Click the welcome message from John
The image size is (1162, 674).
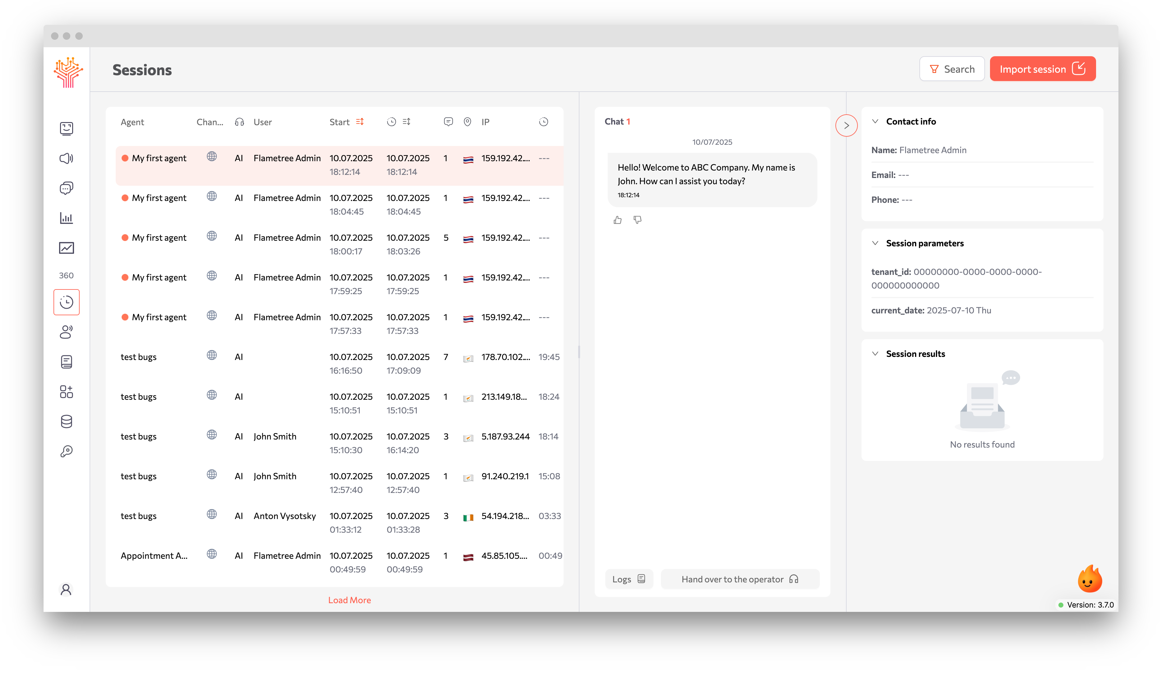tap(713, 180)
